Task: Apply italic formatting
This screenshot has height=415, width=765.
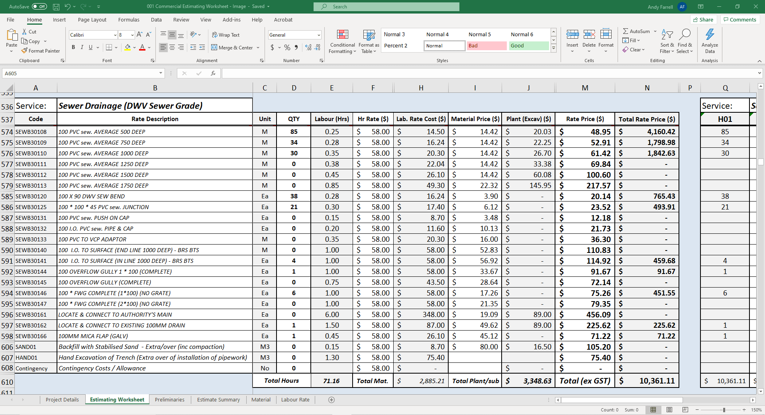Action: tap(82, 47)
